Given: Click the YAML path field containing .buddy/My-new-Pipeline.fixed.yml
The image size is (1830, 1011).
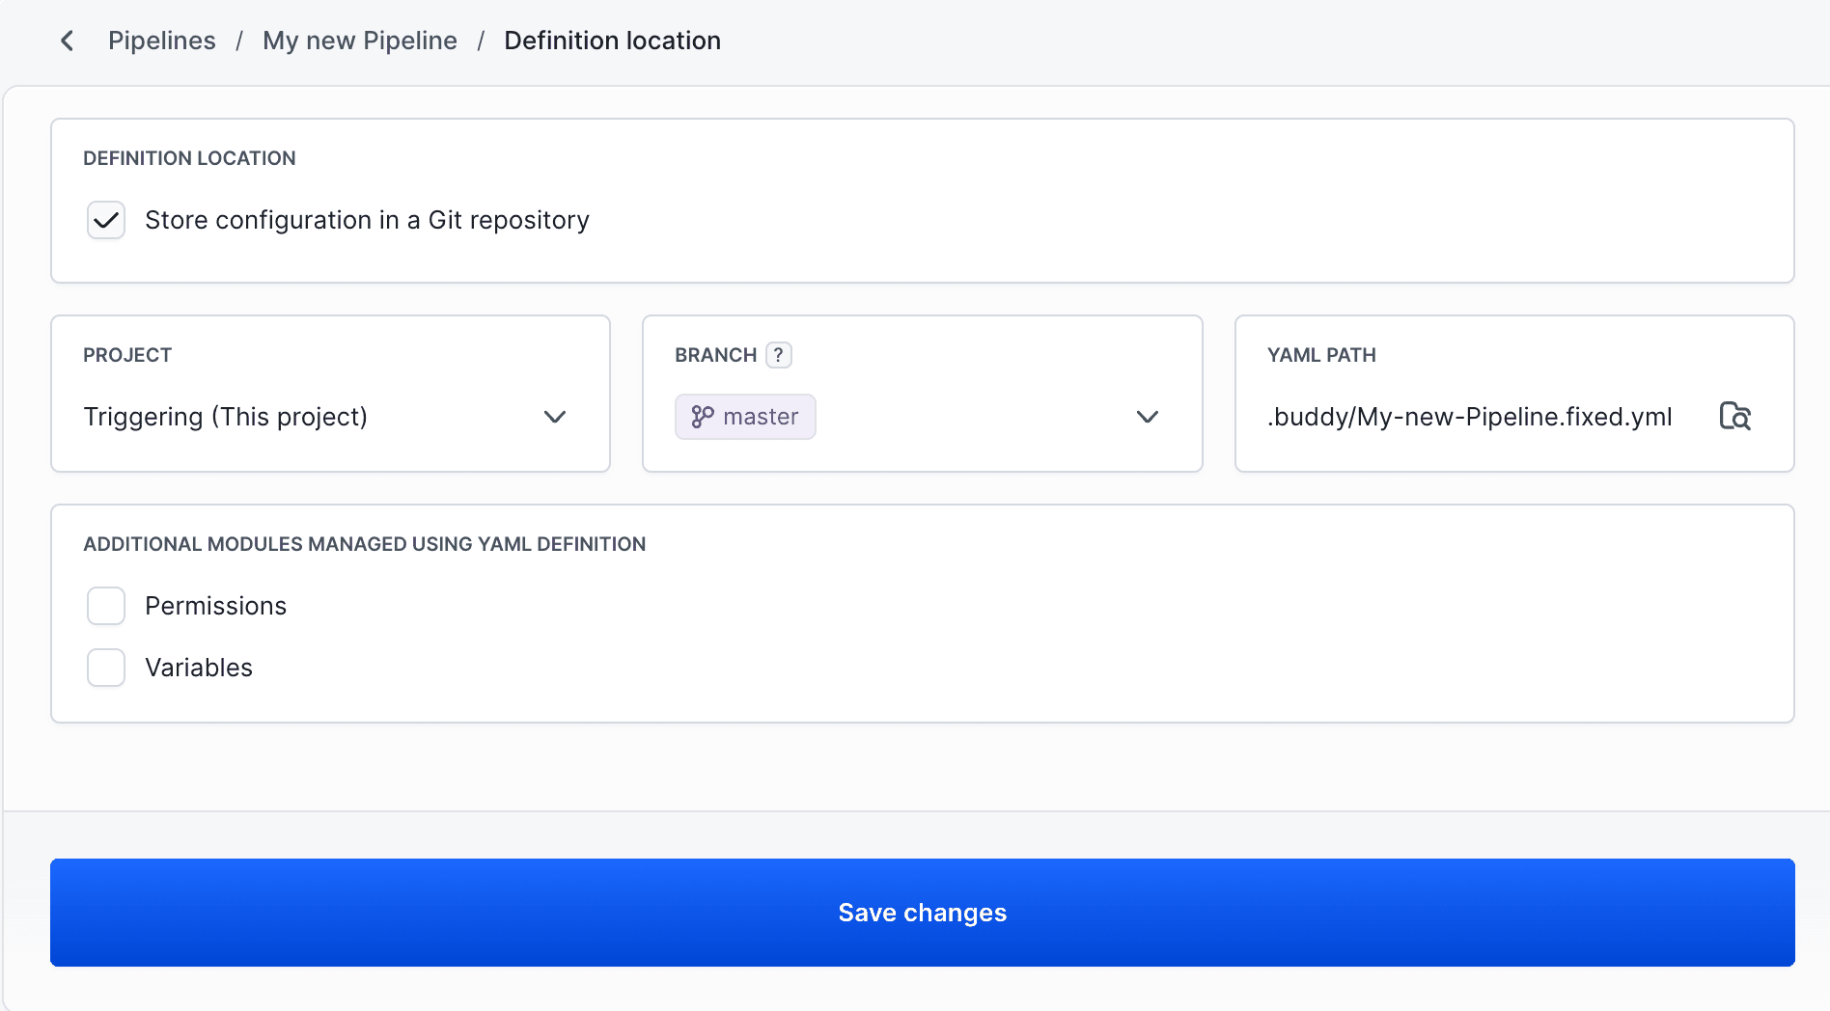Looking at the screenshot, I should point(1470,417).
